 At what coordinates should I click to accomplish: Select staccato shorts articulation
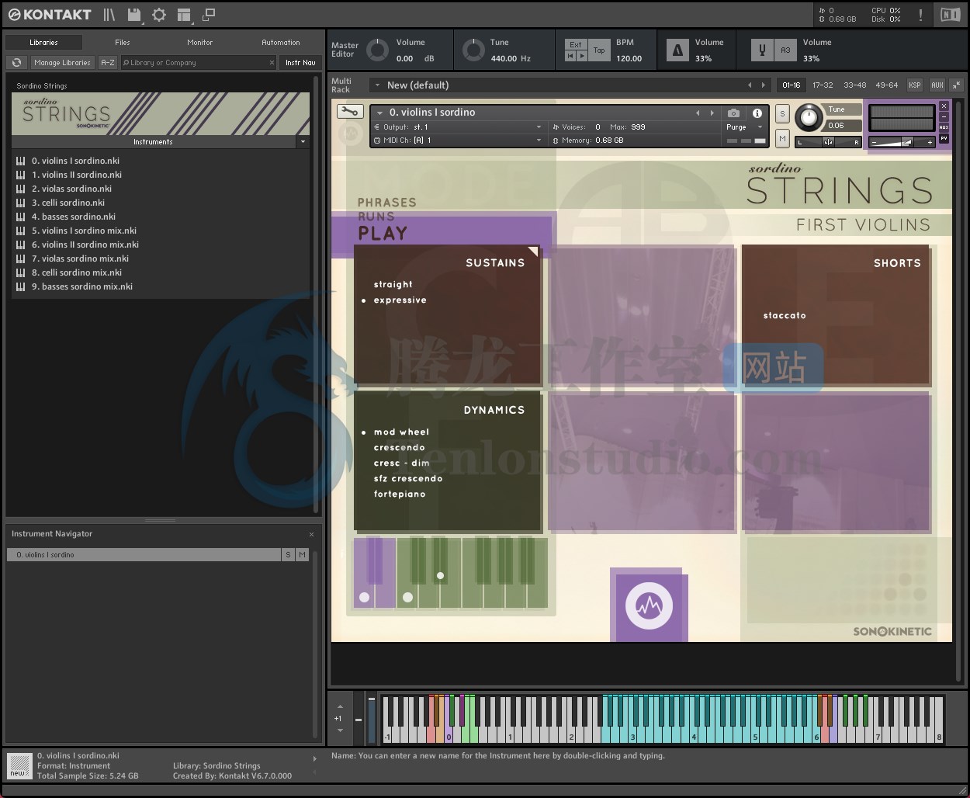coord(785,316)
